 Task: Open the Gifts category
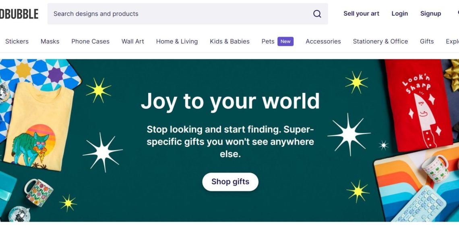coord(427,41)
